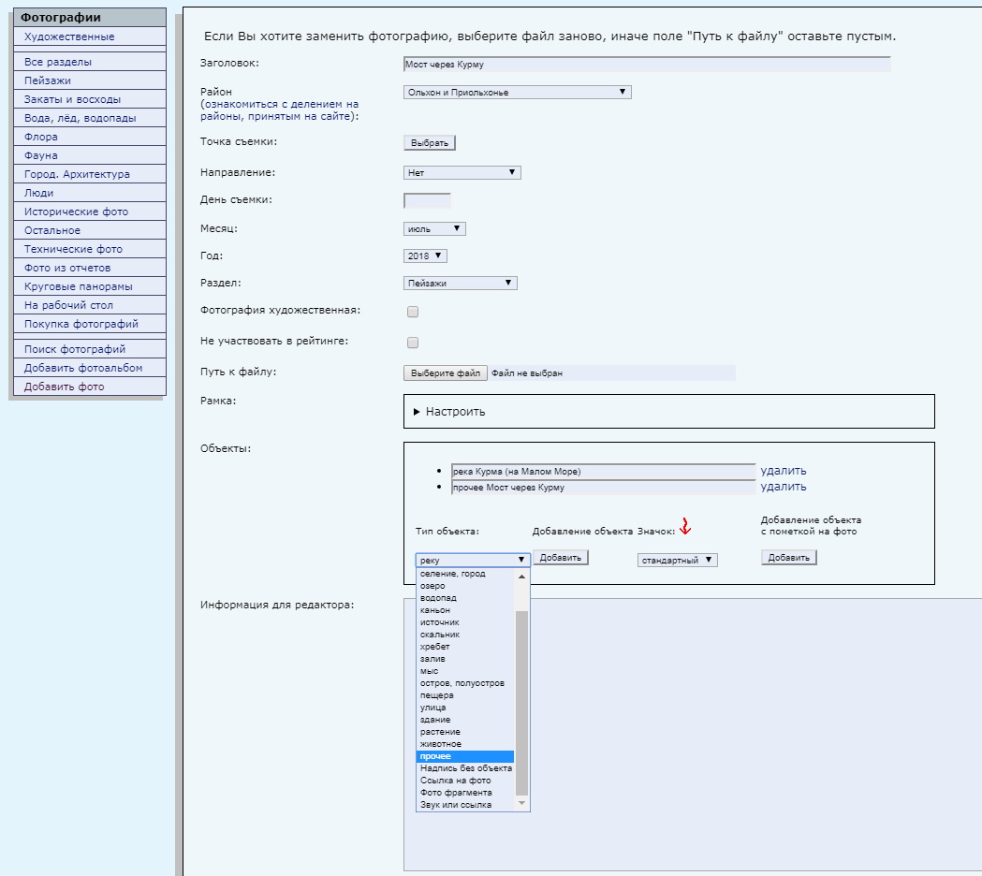Open the Люди section
The width and height of the screenshot is (982, 876).
[x=90, y=193]
